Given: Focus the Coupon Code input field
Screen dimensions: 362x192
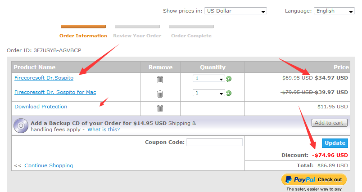Looking at the screenshot, I should pyautogui.click(x=214, y=142).
